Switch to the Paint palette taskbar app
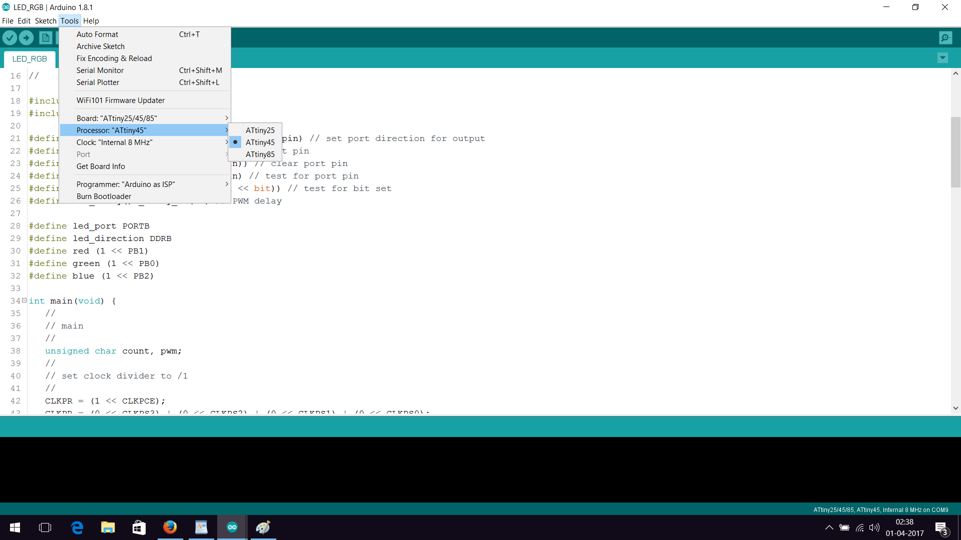The width and height of the screenshot is (961, 540). (x=263, y=527)
